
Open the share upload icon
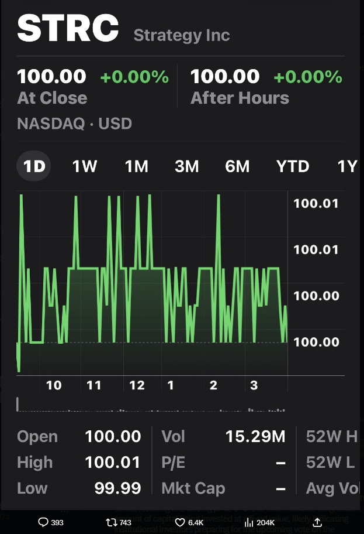(x=317, y=522)
